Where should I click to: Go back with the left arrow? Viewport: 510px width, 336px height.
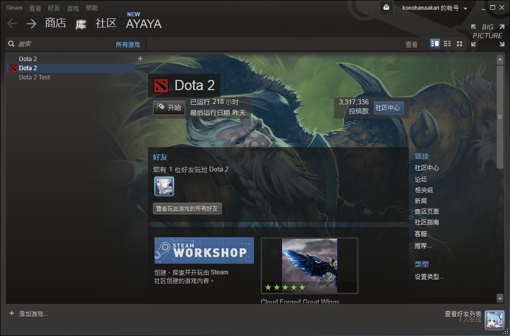(12, 24)
